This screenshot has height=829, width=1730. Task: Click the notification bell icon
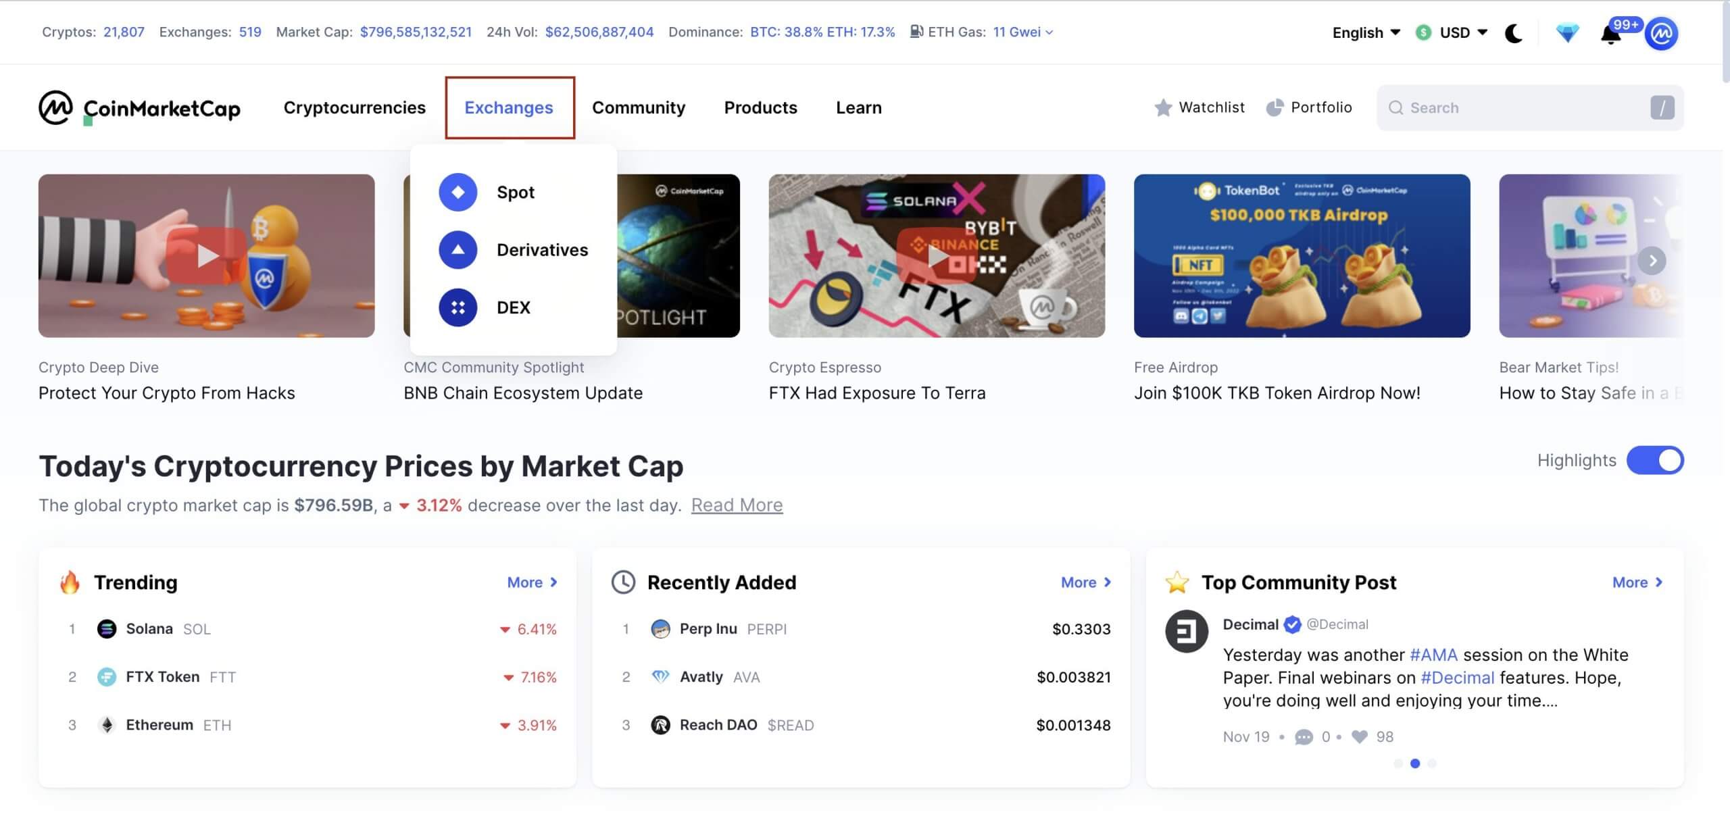tap(1610, 34)
